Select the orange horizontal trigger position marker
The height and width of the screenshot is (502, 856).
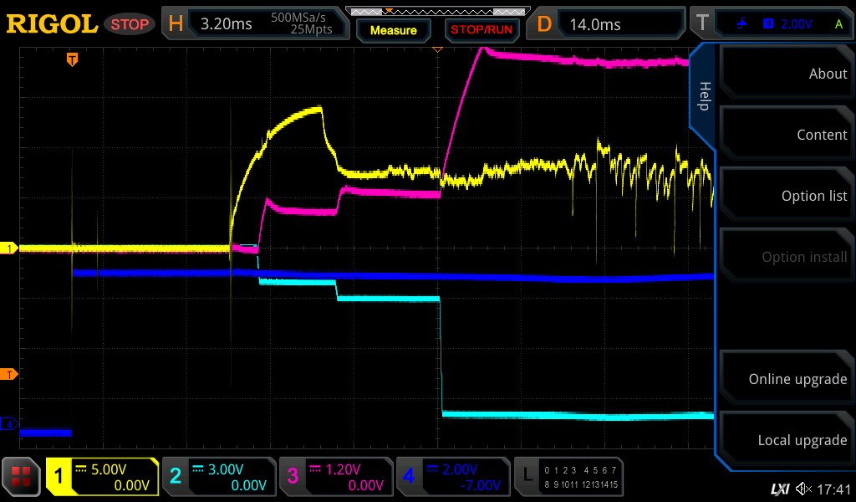pyautogui.click(x=73, y=59)
